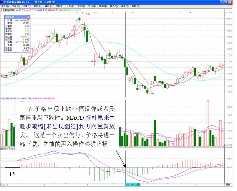Click the tallest volume bar in August
This screenshot has width=237, height=191.
[x=208, y=123]
